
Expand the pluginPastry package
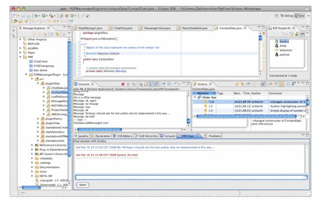pyautogui.click(x=38, y=119)
